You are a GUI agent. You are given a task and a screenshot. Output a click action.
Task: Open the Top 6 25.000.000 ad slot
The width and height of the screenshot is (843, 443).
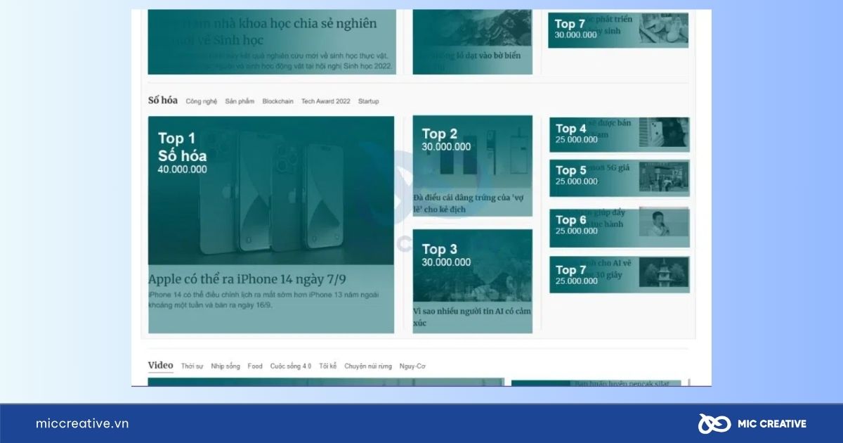pyautogui.click(x=619, y=227)
